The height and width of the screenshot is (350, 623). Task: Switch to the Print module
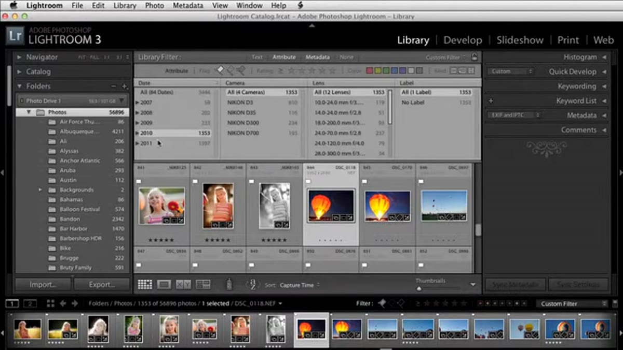tap(568, 40)
